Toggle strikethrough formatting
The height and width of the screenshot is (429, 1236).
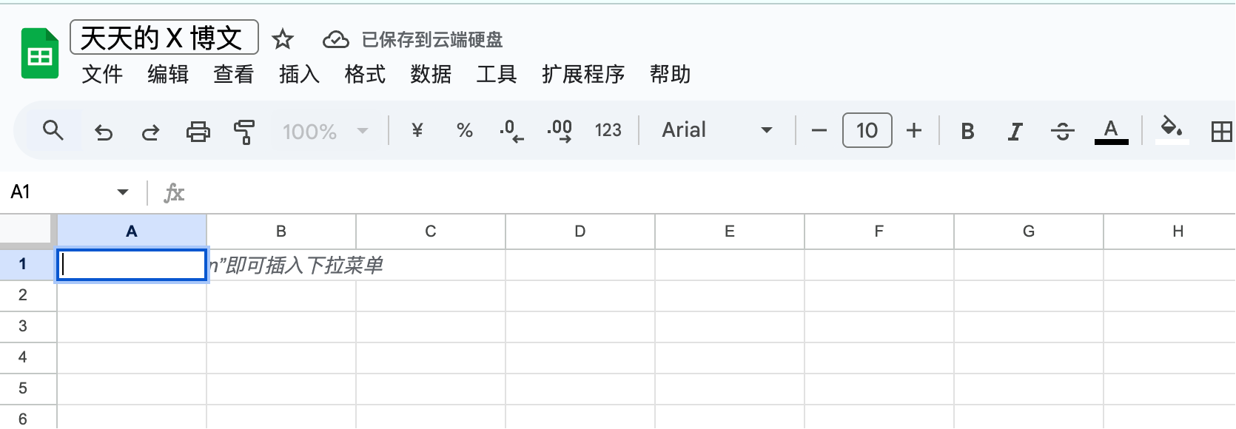click(1062, 132)
